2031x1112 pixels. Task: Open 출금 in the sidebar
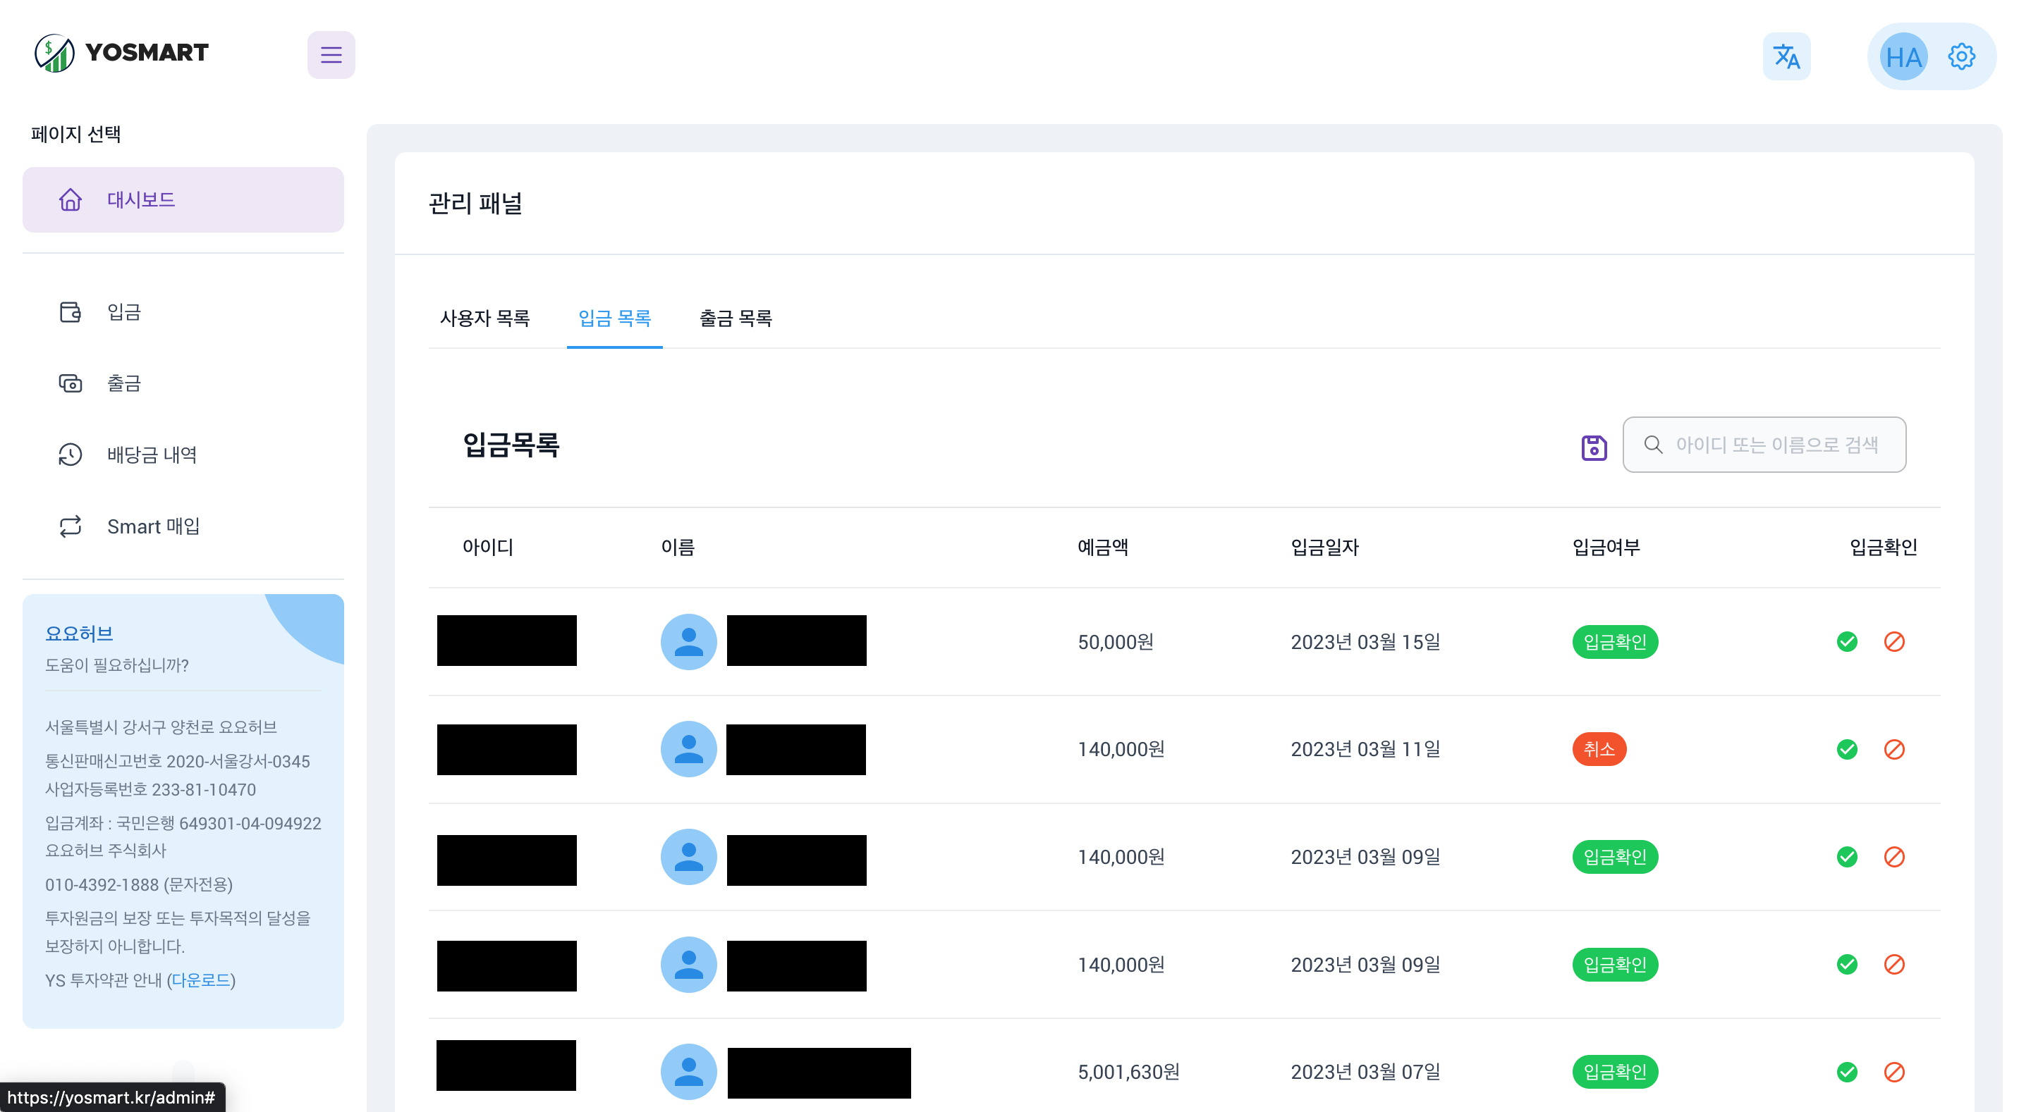(124, 383)
